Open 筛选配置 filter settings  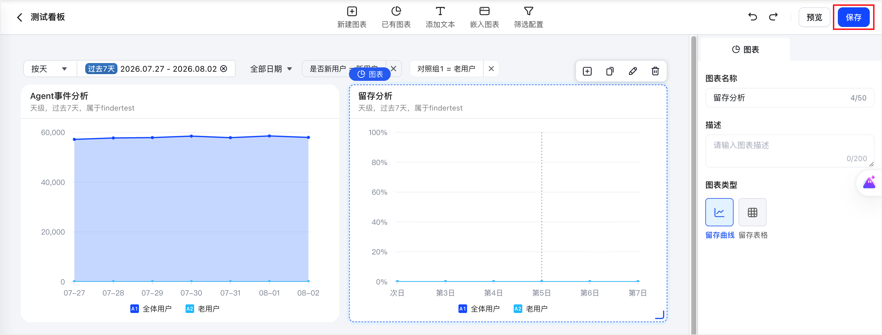[x=528, y=17]
